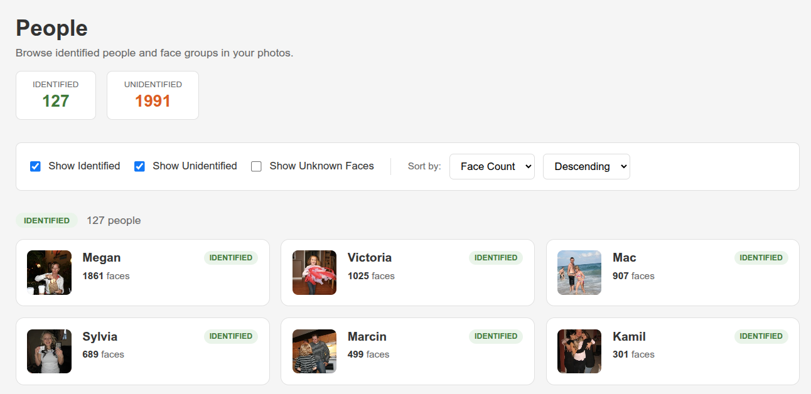The height and width of the screenshot is (394, 811).
Task: Click the Identified section header badge
Action: (46, 221)
